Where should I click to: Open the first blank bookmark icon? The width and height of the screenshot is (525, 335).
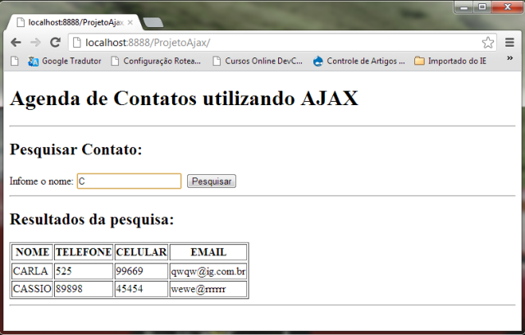tap(15, 61)
